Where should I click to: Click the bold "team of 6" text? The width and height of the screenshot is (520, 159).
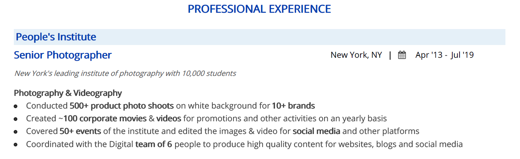[153, 144]
